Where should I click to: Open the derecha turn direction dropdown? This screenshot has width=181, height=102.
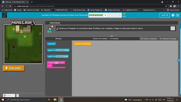(62, 56)
